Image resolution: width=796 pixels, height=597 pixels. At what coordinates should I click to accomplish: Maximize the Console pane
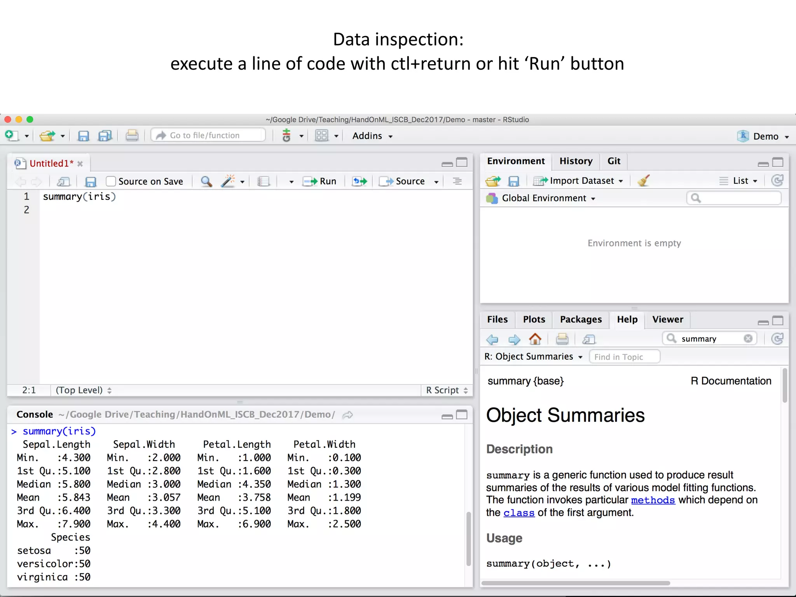pyautogui.click(x=462, y=415)
